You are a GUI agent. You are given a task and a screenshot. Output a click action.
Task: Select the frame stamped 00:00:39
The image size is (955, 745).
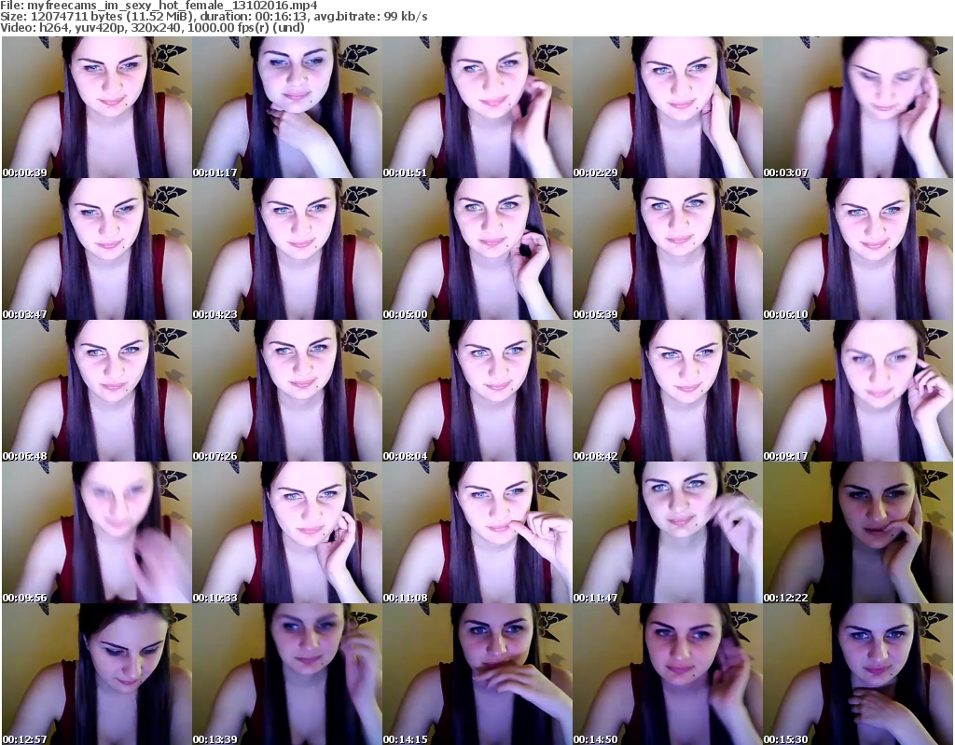[x=96, y=107]
